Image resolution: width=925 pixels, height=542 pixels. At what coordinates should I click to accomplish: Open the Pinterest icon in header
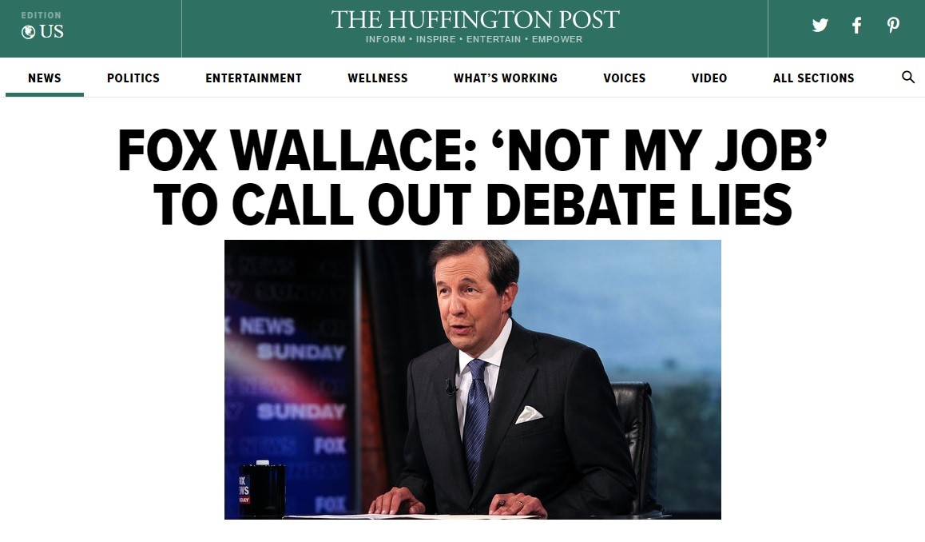click(x=893, y=25)
